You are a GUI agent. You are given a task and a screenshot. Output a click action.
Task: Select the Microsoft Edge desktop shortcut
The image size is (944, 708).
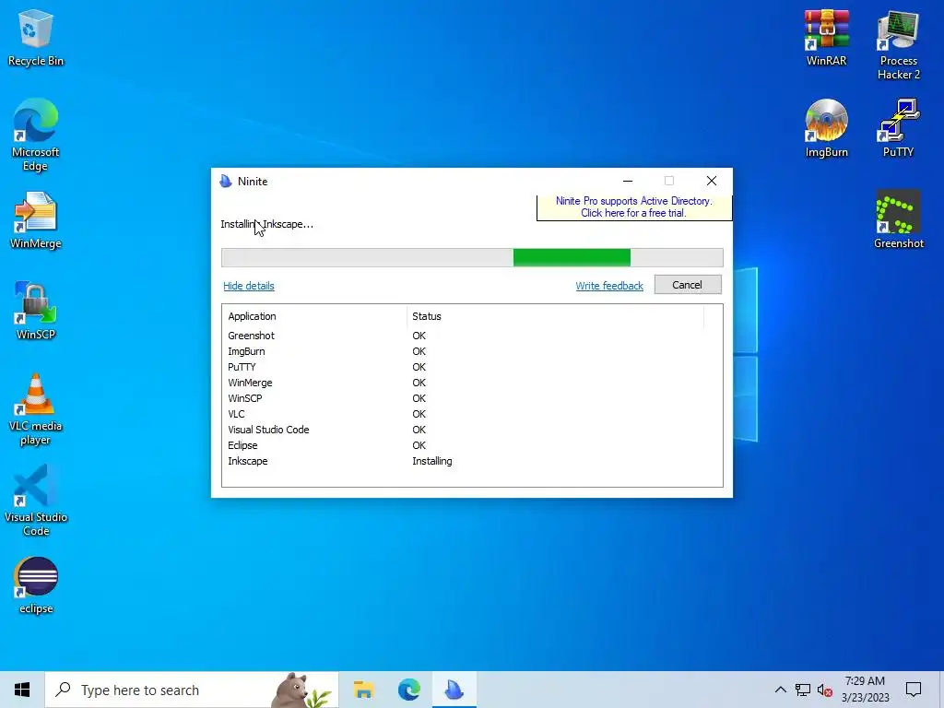click(36, 135)
